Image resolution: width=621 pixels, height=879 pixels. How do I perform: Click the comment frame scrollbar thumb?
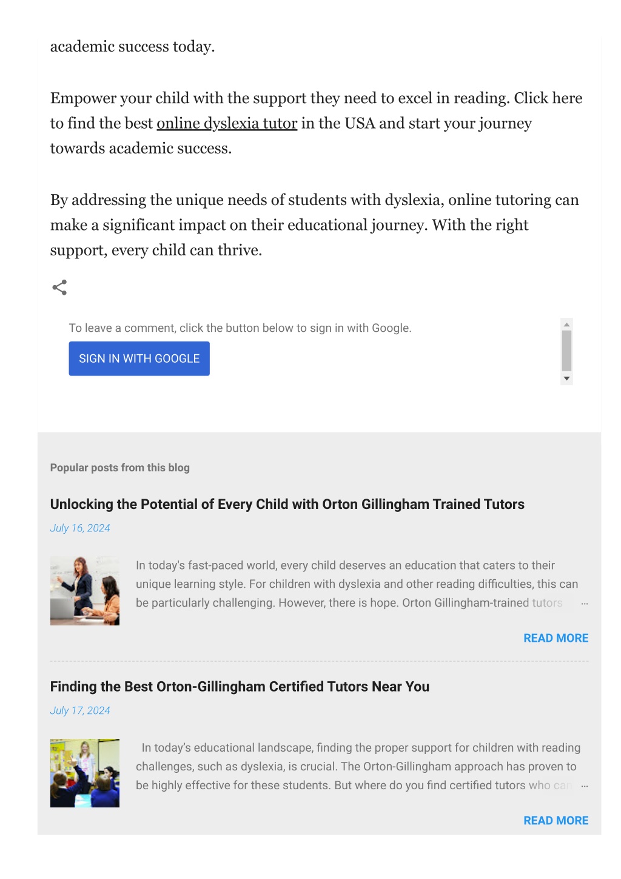coord(567,351)
